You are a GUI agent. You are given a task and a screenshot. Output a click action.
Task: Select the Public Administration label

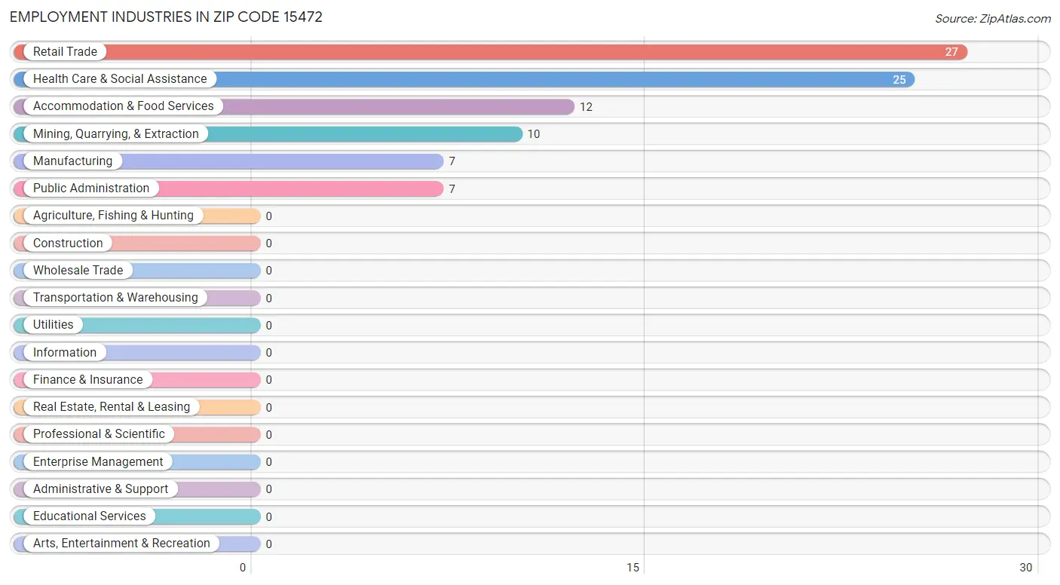tap(91, 188)
